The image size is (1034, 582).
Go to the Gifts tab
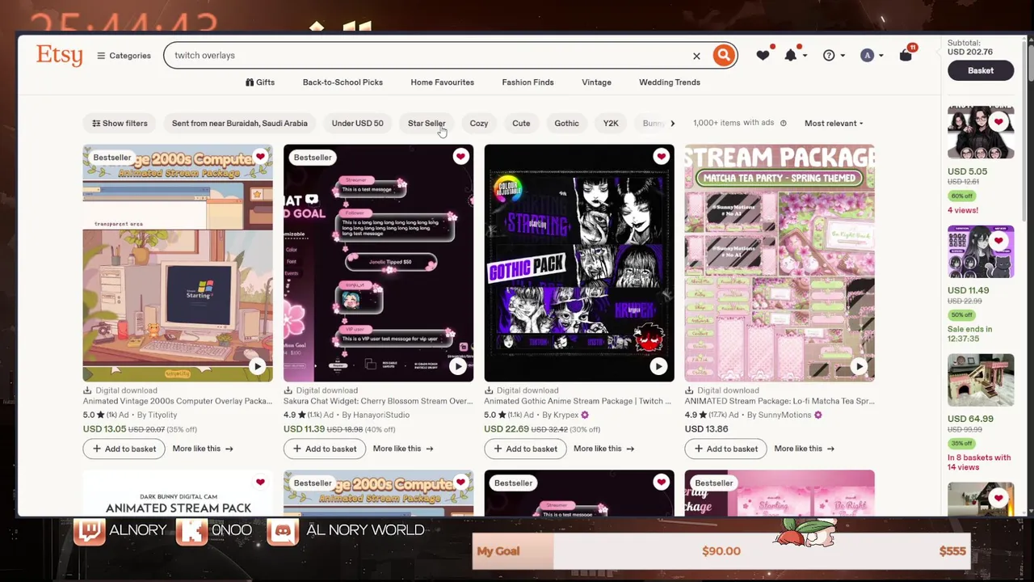pos(260,82)
